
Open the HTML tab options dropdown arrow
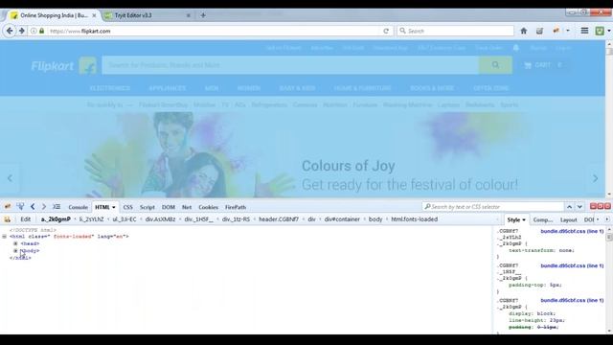(114, 207)
